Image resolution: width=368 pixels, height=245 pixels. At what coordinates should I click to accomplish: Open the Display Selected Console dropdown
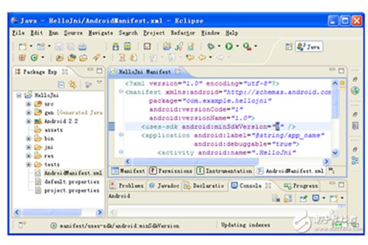pos(324,198)
